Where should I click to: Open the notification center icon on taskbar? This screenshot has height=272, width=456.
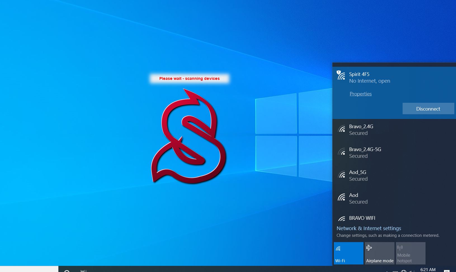pos(446,271)
